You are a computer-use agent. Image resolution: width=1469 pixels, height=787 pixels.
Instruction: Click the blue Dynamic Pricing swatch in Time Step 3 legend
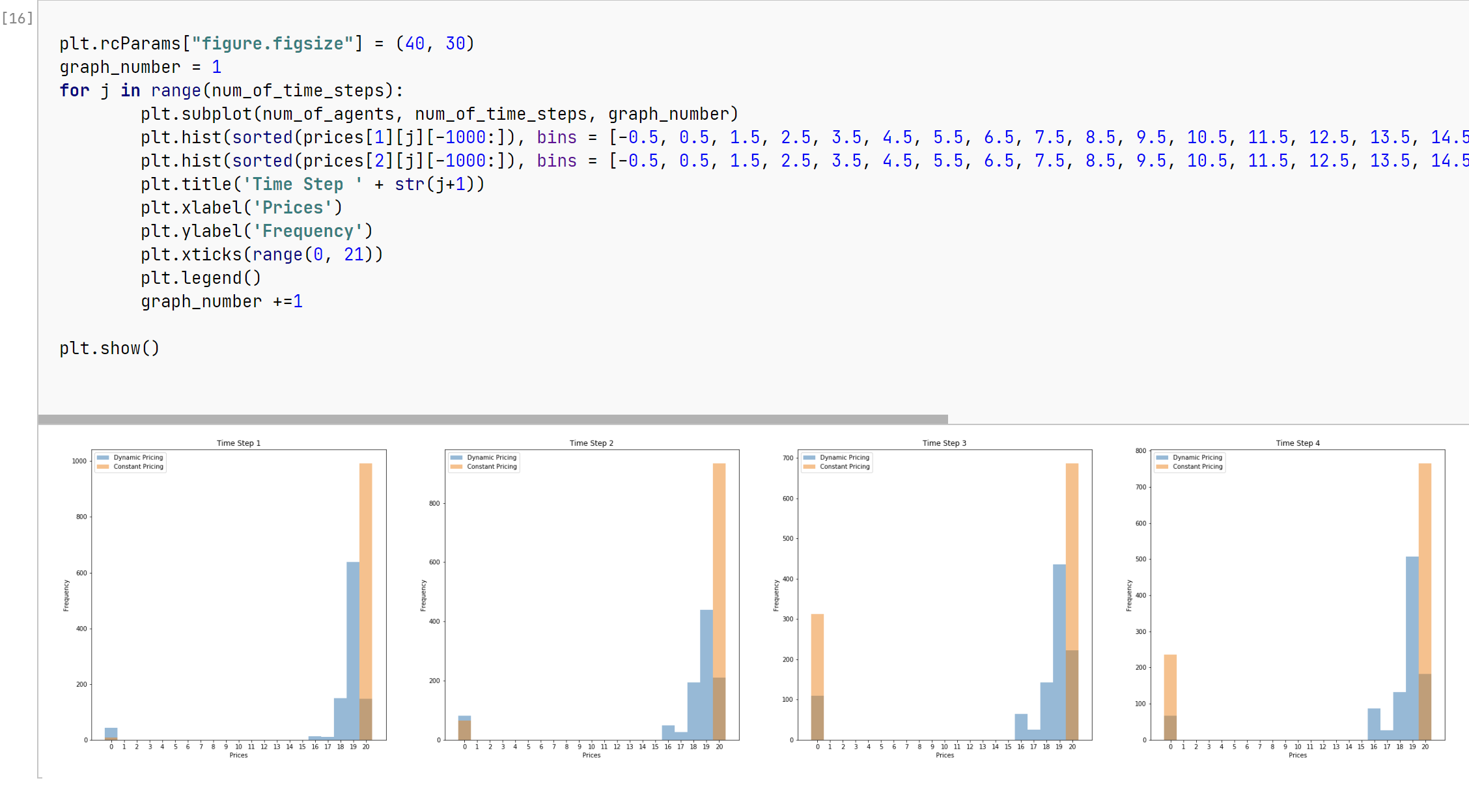click(x=809, y=458)
